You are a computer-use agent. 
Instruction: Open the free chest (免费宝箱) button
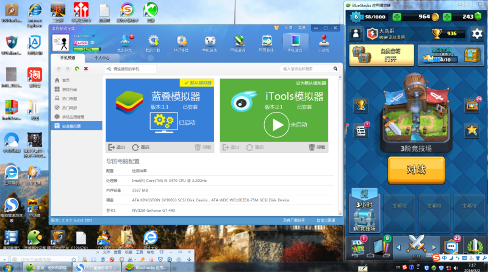[x=382, y=55]
